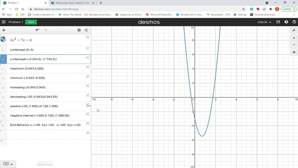Redo the last undone edit

(45, 30)
